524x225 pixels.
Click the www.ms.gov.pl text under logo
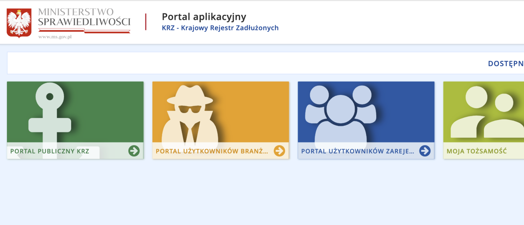coord(55,37)
